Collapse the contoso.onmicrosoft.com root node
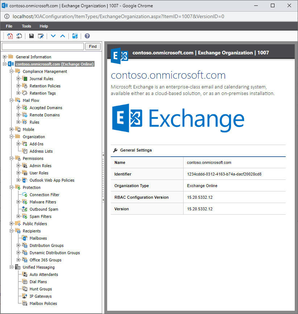Viewport: 298px width, 314px height. click(x=5, y=64)
